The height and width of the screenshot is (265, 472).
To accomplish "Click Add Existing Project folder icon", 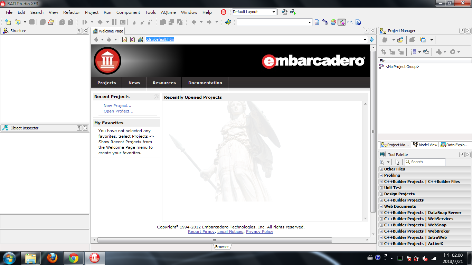I will (x=400, y=40).
